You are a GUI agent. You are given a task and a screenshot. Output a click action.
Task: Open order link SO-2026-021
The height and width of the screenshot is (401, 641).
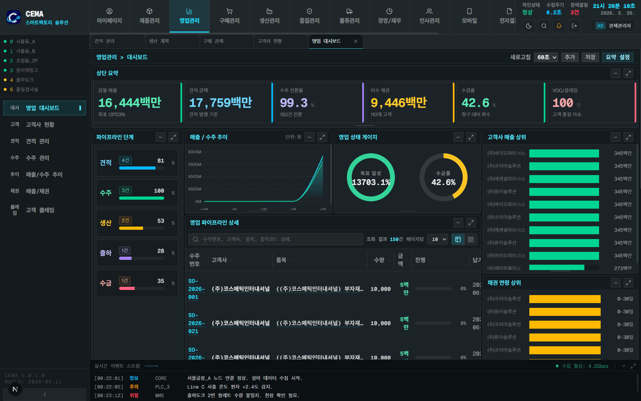click(x=196, y=323)
